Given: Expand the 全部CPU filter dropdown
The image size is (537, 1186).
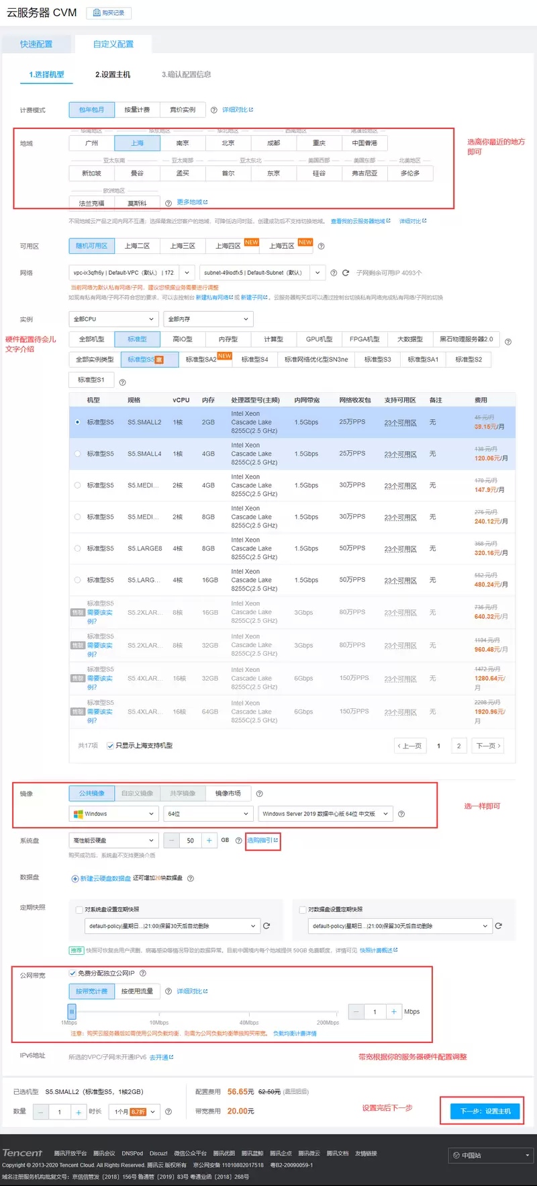Looking at the screenshot, I should pos(113,319).
